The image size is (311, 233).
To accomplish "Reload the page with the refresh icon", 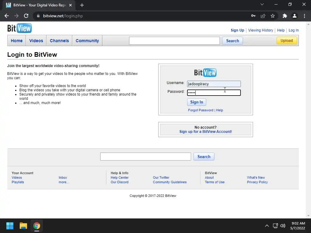I will pos(26,16).
